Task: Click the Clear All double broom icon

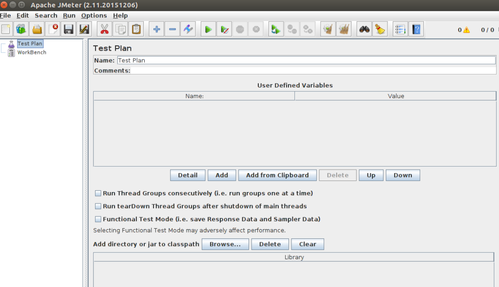Action: click(344, 29)
